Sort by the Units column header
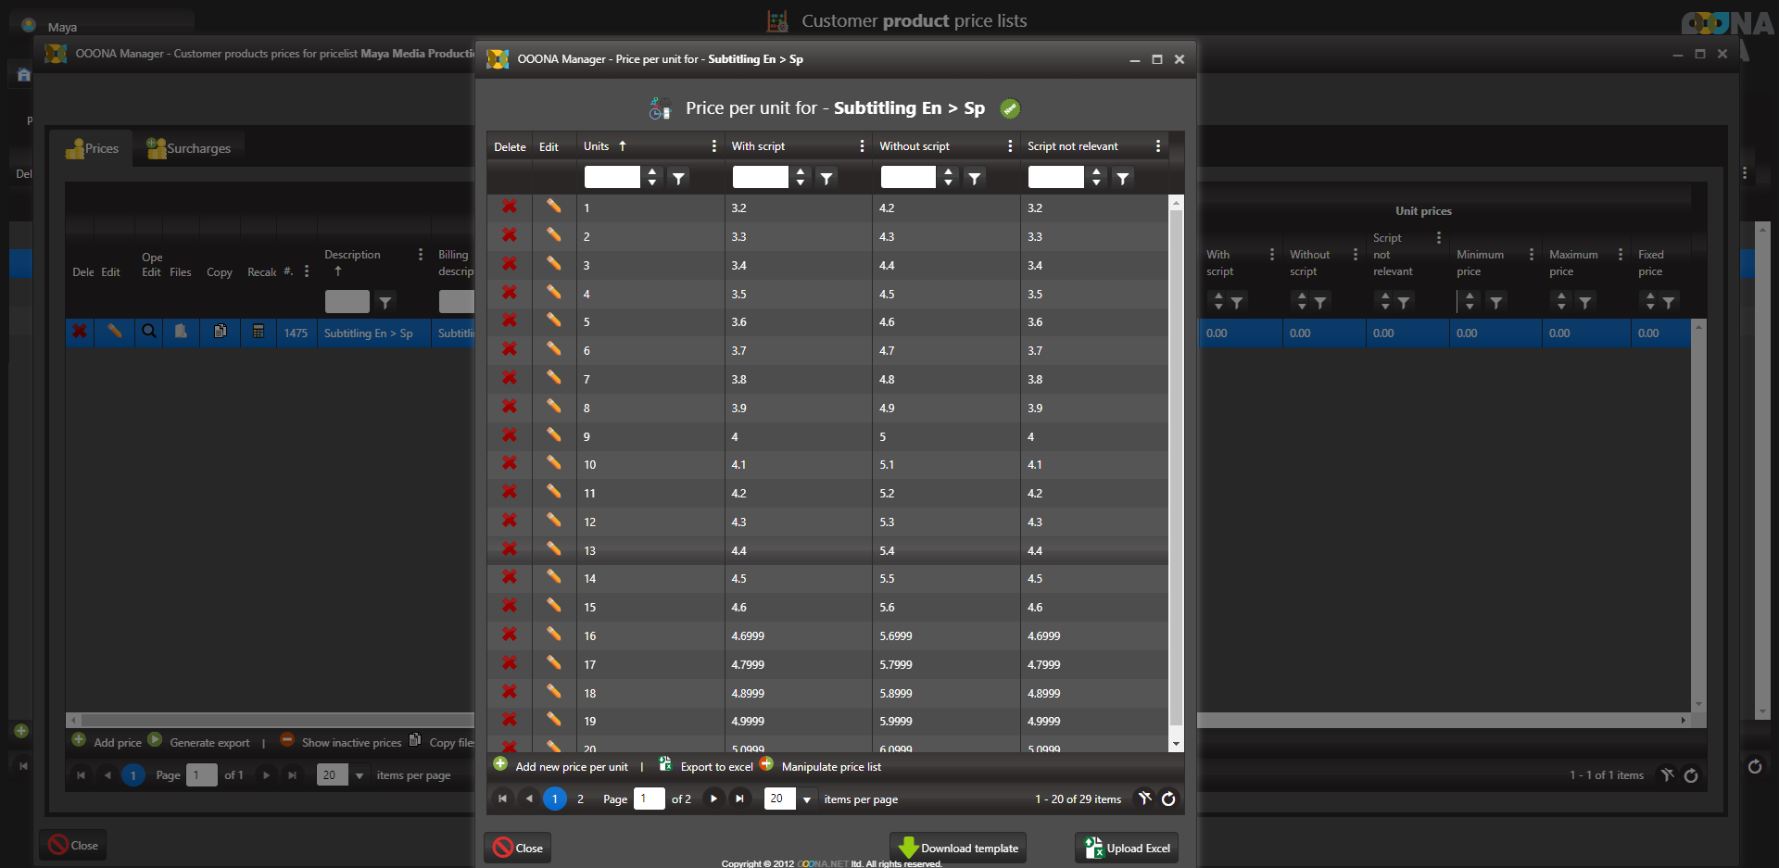This screenshot has width=1779, height=868. 597,146
